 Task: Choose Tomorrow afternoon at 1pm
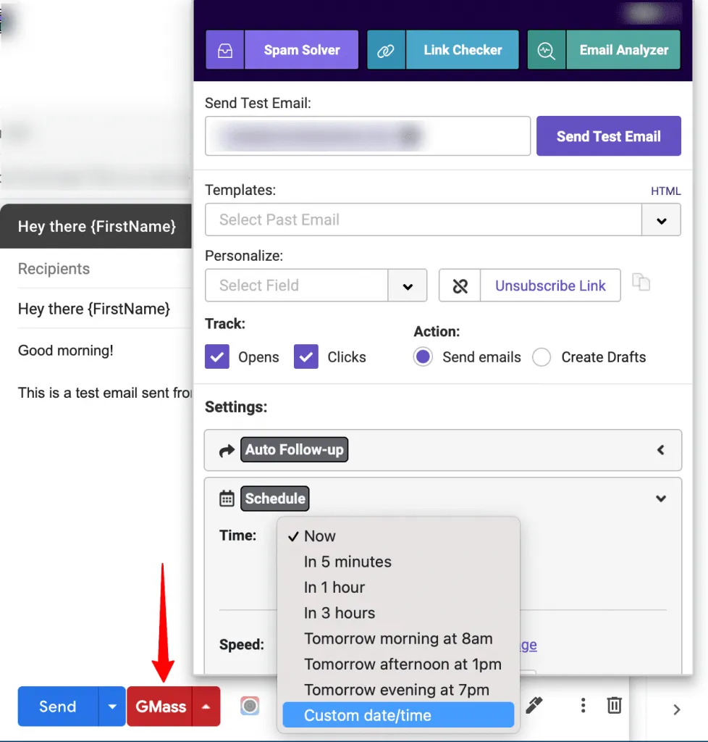coord(398,664)
